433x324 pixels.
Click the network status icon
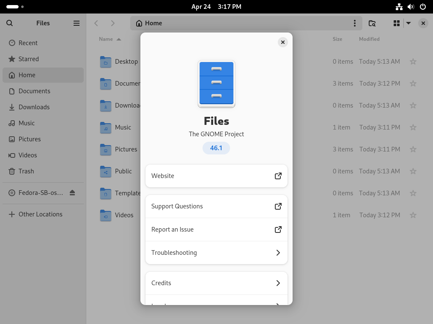click(399, 7)
